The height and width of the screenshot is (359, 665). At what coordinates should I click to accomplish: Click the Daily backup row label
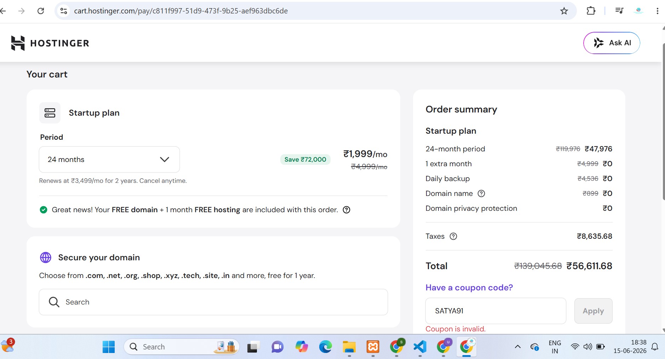coord(448,179)
